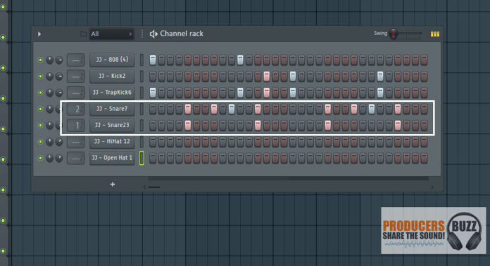Mute the JJ - 808 (4) channel
490x266 pixels.
click(40, 60)
